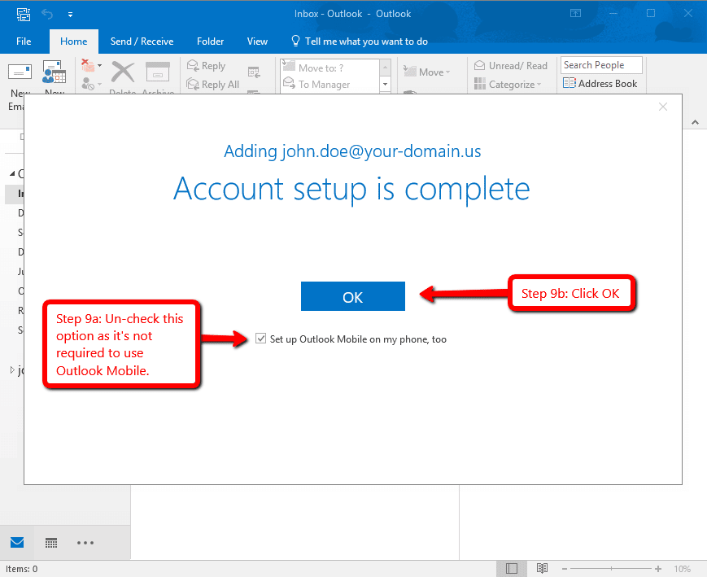Screen dimensions: 707x577
Task: Open the Address Book
Action: point(600,84)
